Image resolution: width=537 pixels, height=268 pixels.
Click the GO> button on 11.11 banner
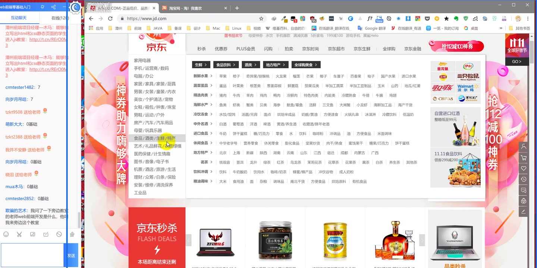[516, 61]
